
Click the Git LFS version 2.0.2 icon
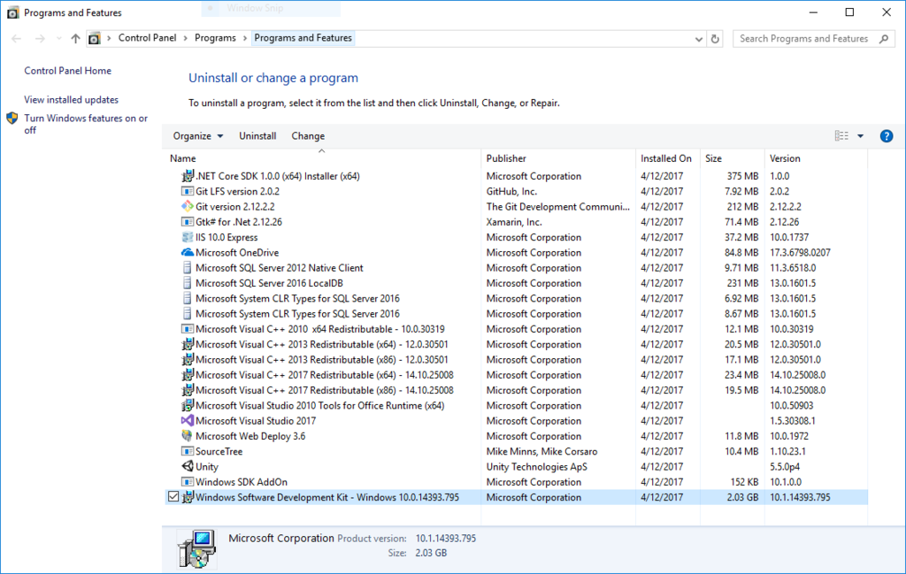pos(188,191)
